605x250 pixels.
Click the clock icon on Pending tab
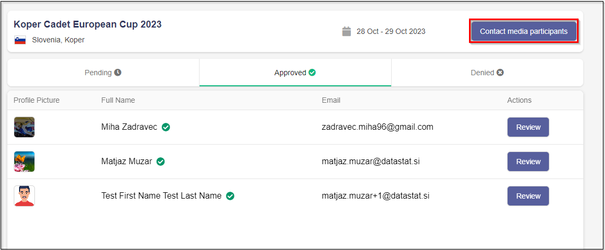pyautogui.click(x=118, y=73)
